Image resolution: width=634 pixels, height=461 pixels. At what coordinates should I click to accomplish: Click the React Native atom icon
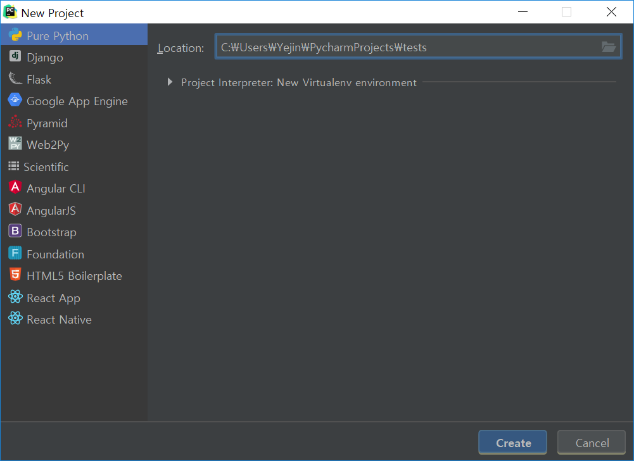(15, 319)
